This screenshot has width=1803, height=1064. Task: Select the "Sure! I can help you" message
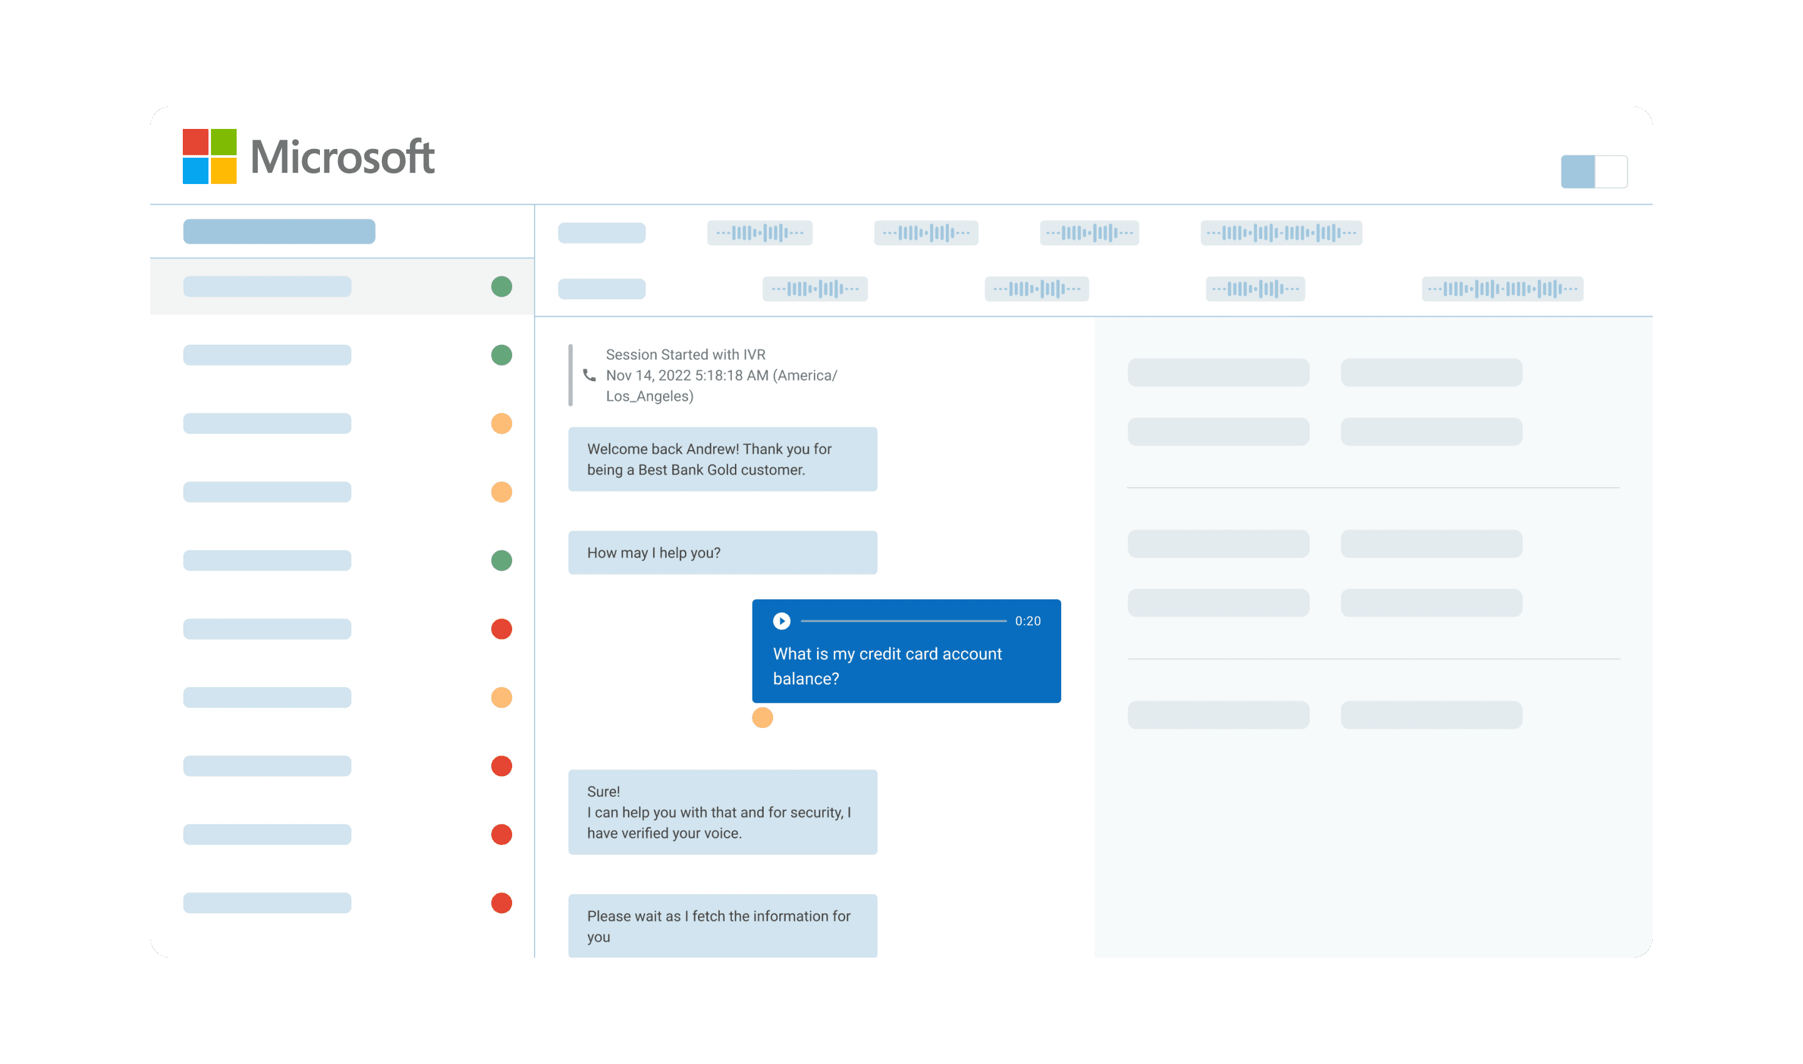coord(722,812)
